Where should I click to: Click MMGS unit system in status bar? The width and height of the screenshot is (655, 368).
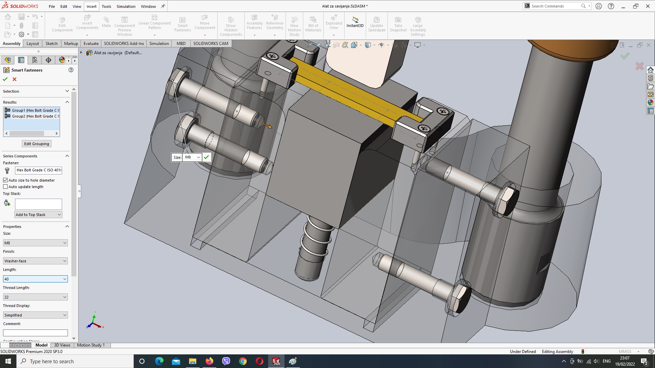click(625, 351)
